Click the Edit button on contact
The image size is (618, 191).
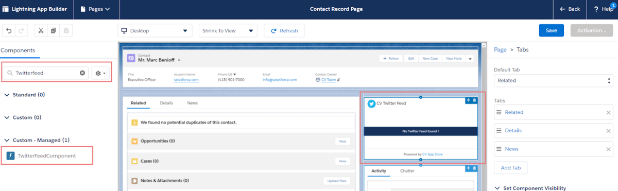[411, 59]
